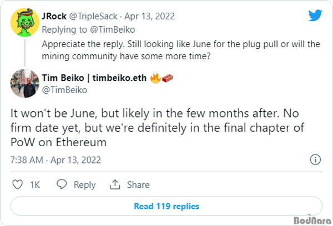Screen dimensions: 333x226
Task: Click JRock's reply text about June
Action: (181, 50)
